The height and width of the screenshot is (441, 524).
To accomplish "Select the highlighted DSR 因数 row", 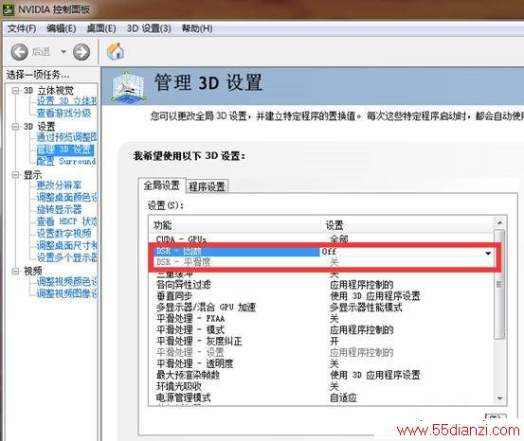I will pyautogui.click(x=237, y=252).
